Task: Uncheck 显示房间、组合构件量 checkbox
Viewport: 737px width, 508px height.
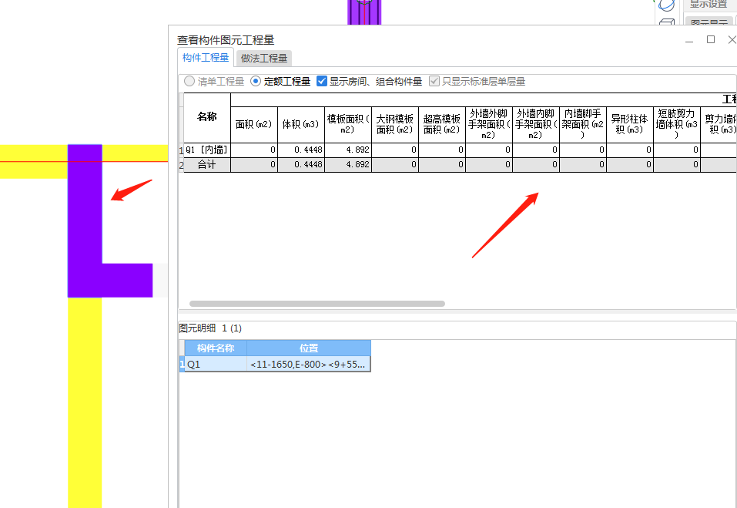Action: (x=322, y=82)
